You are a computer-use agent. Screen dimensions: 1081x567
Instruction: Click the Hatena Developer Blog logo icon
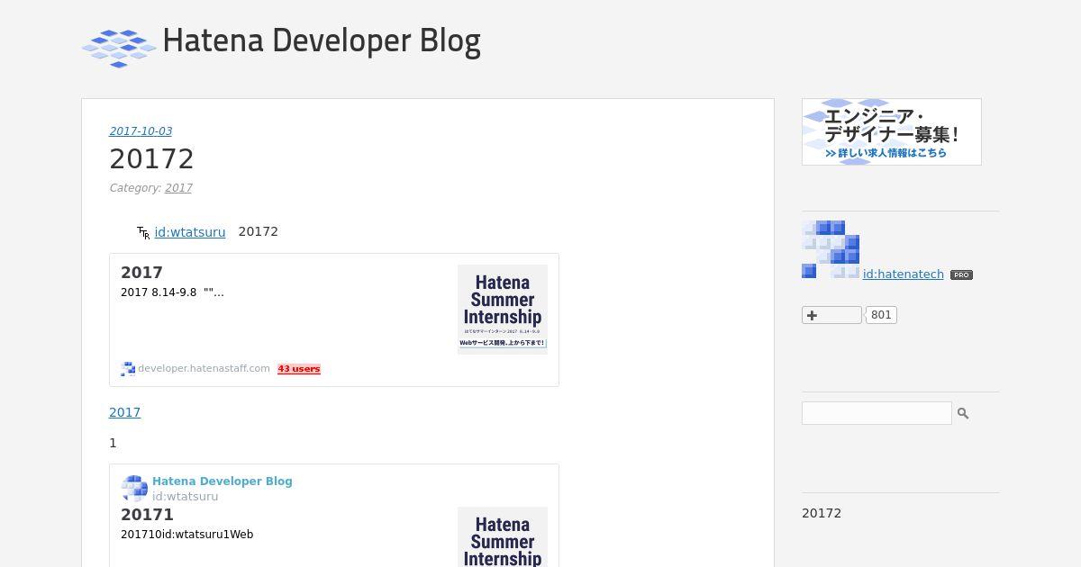119,49
